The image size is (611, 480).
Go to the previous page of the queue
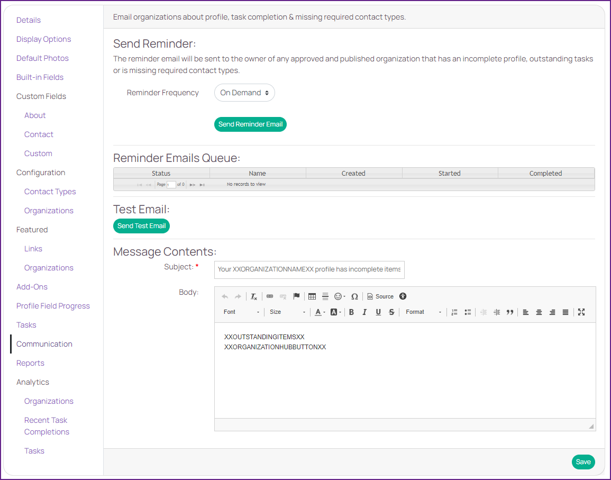(x=149, y=185)
